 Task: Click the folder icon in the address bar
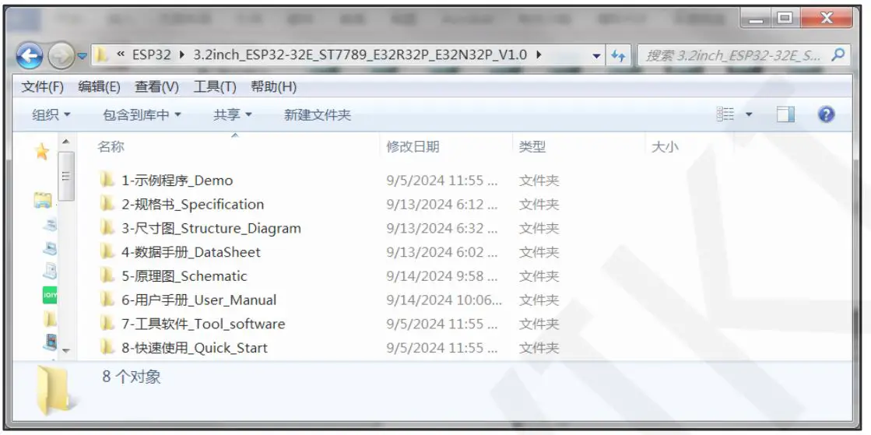pos(100,55)
